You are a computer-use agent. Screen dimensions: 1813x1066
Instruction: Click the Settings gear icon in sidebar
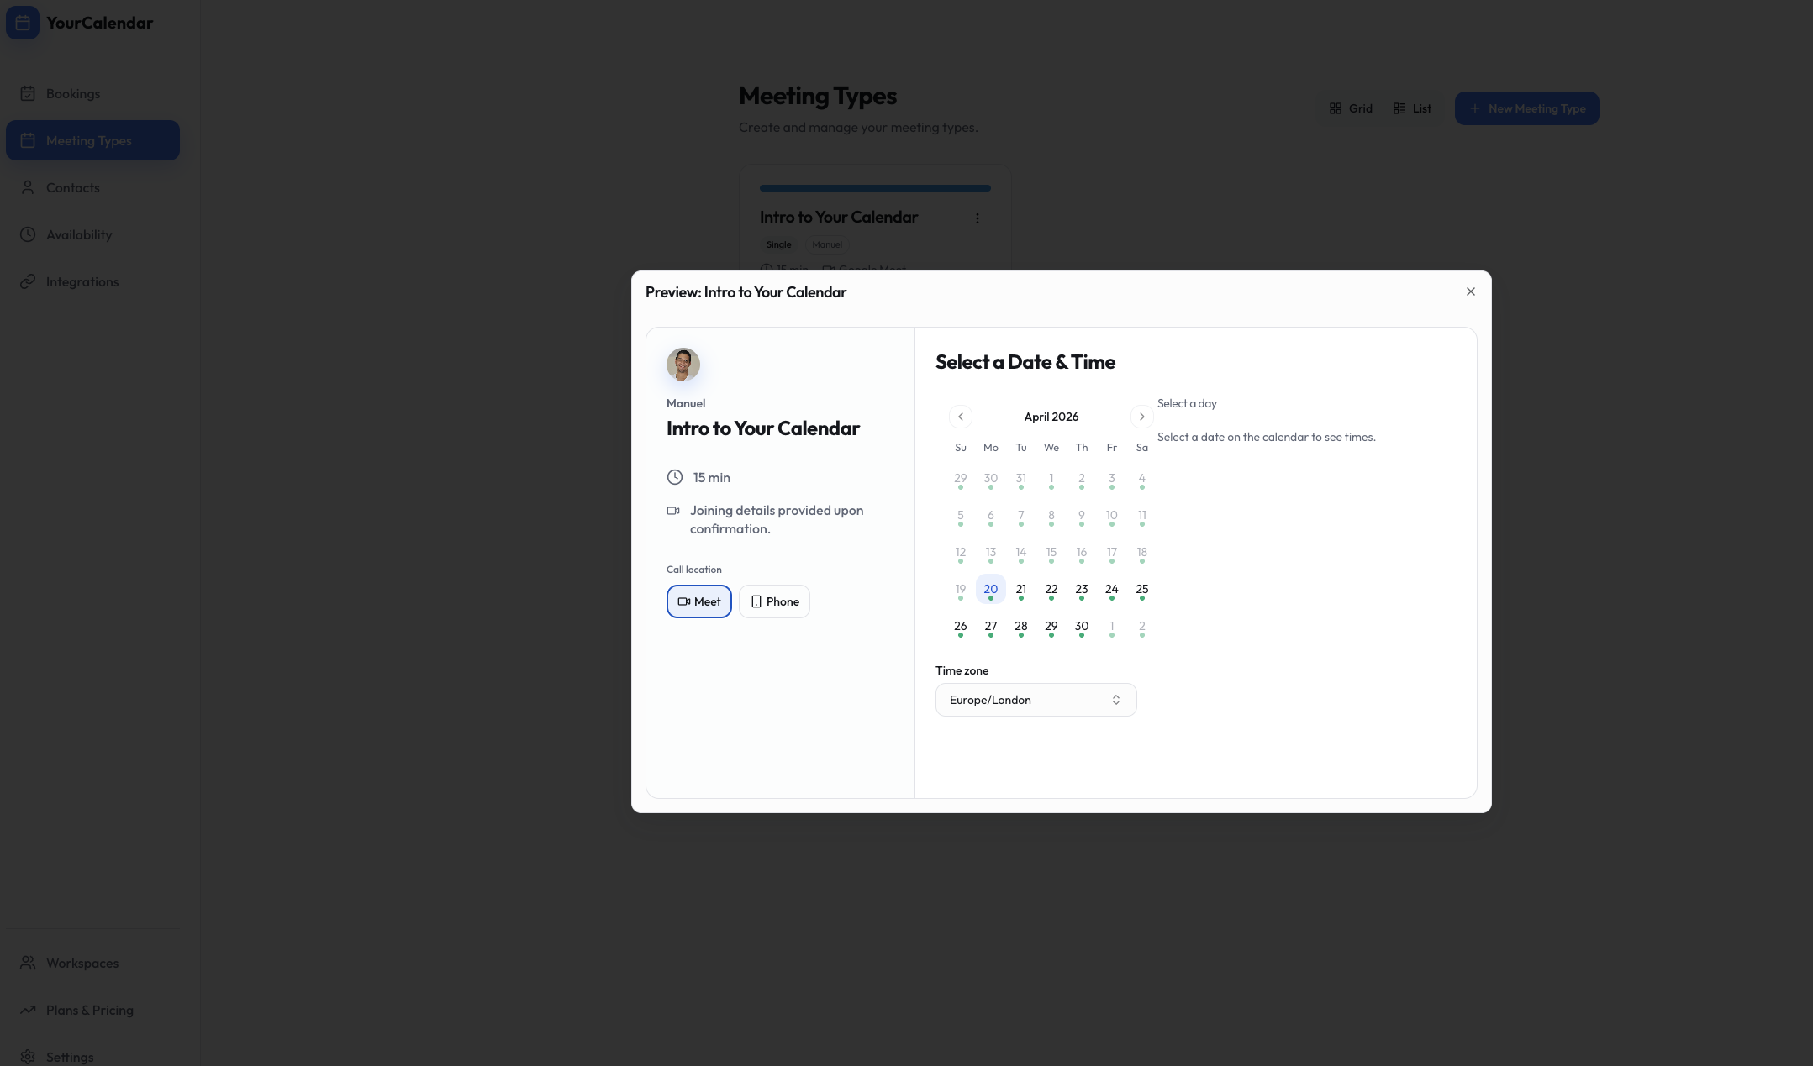coord(28,1057)
